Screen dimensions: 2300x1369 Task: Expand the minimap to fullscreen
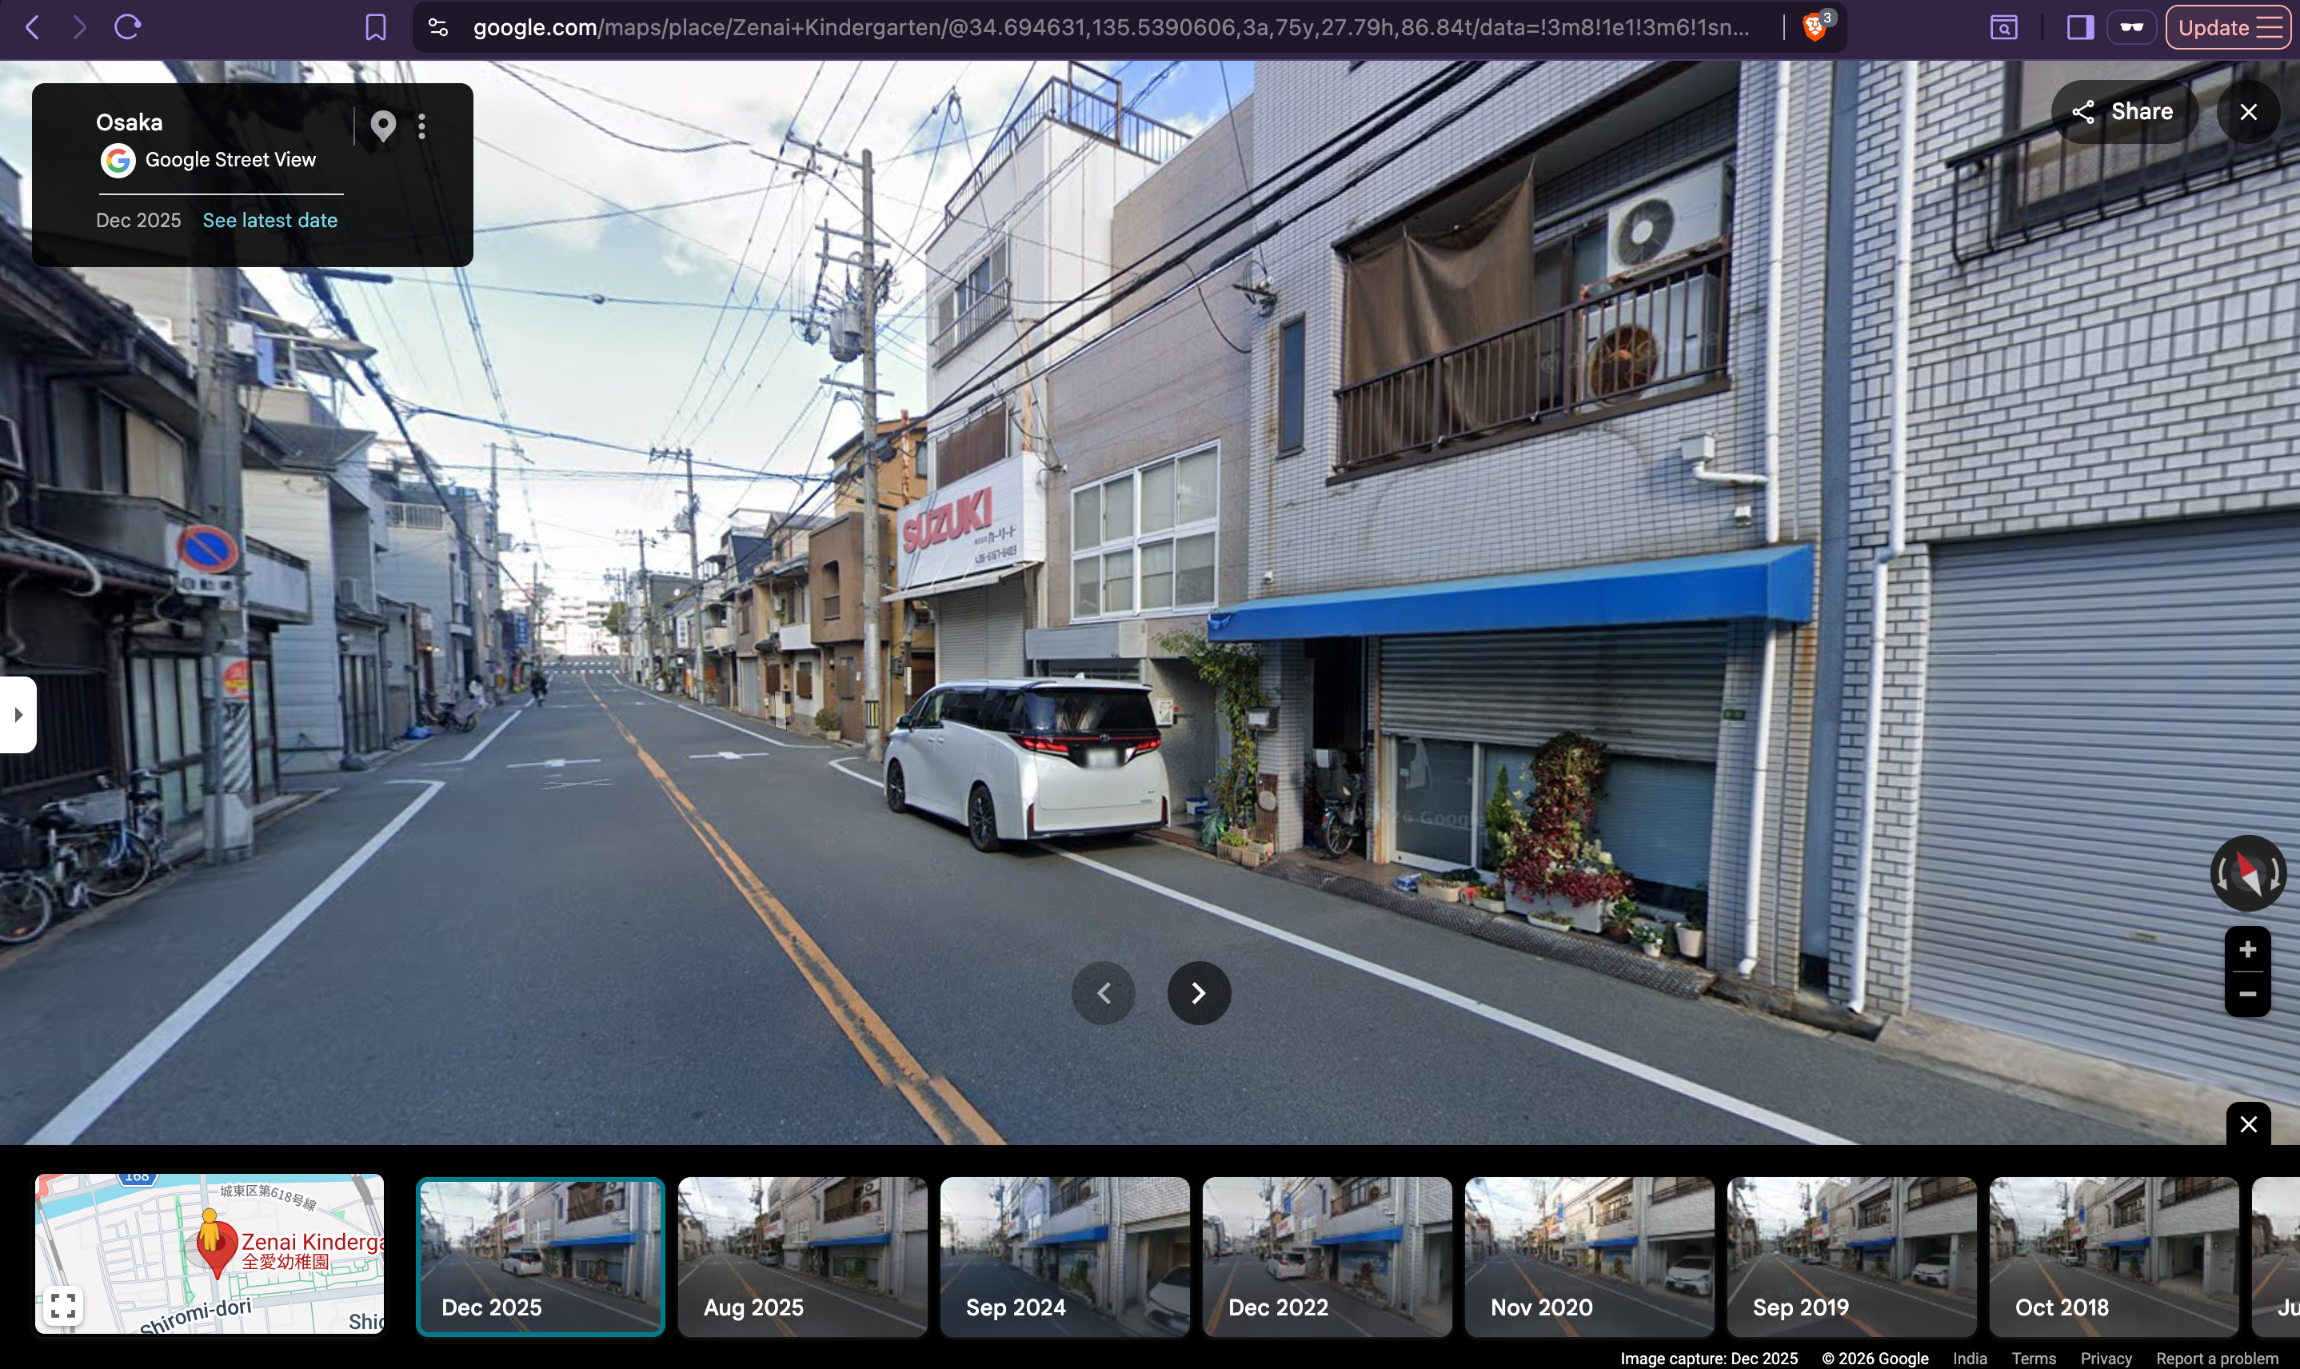[62, 1305]
